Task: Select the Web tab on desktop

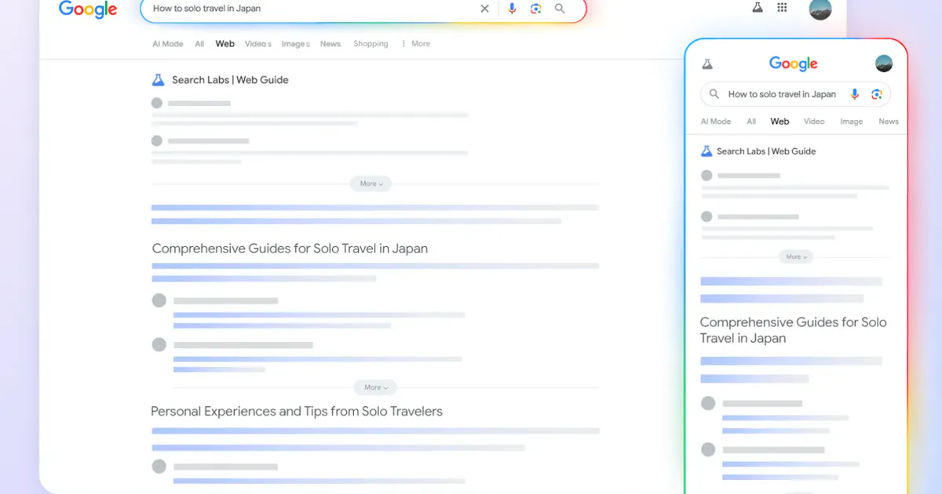Action: click(x=225, y=44)
